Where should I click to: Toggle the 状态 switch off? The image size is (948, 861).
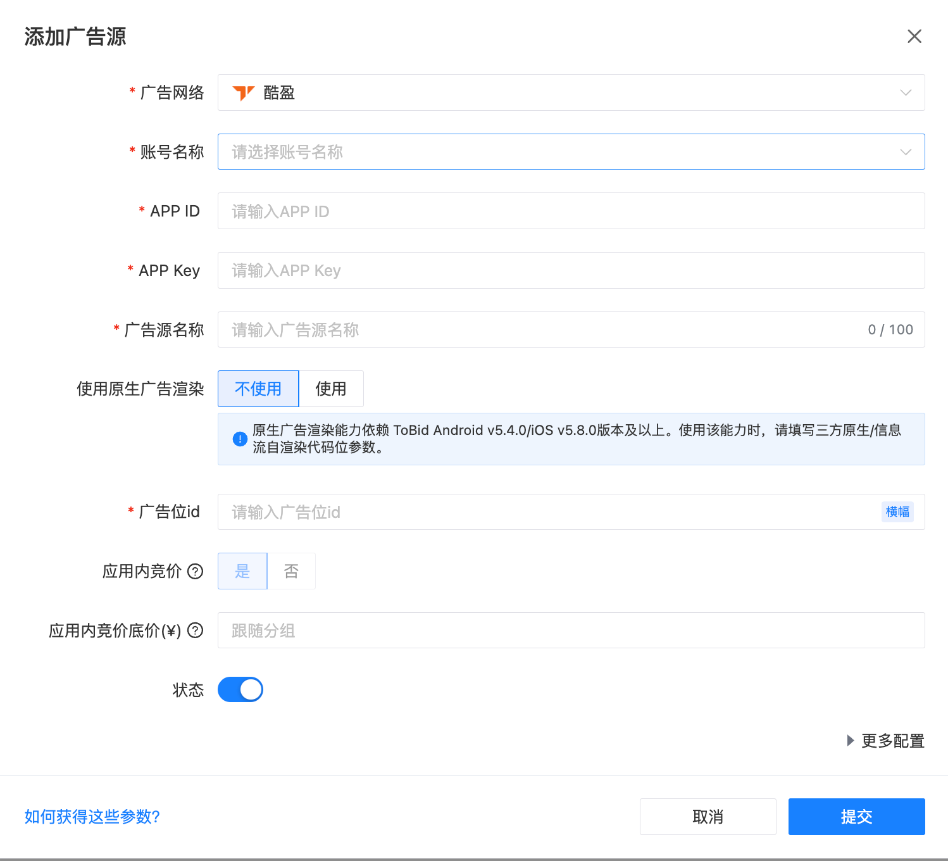coord(240,689)
